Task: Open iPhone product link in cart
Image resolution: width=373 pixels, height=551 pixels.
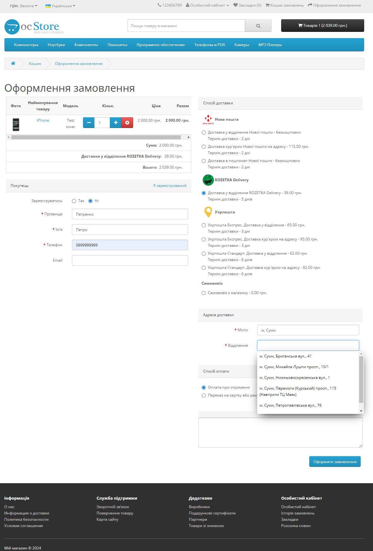Action: pos(43,120)
